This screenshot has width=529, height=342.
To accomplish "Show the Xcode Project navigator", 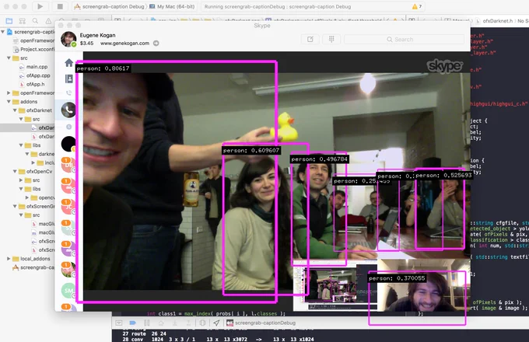I will 9,21.
